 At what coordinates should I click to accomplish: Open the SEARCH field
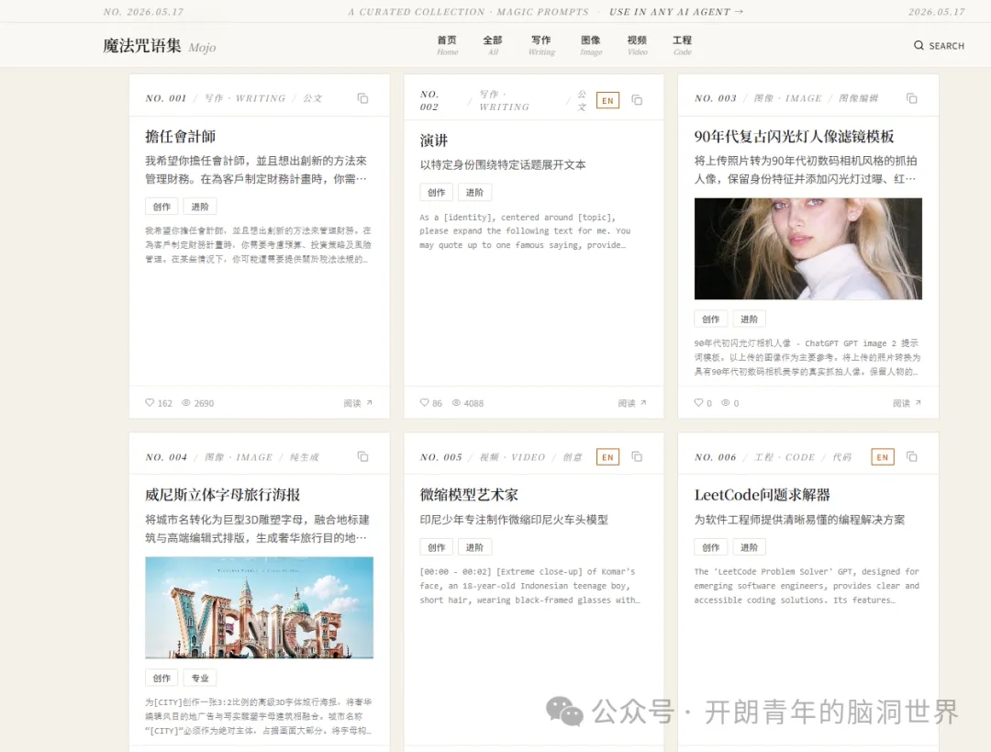[939, 46]
